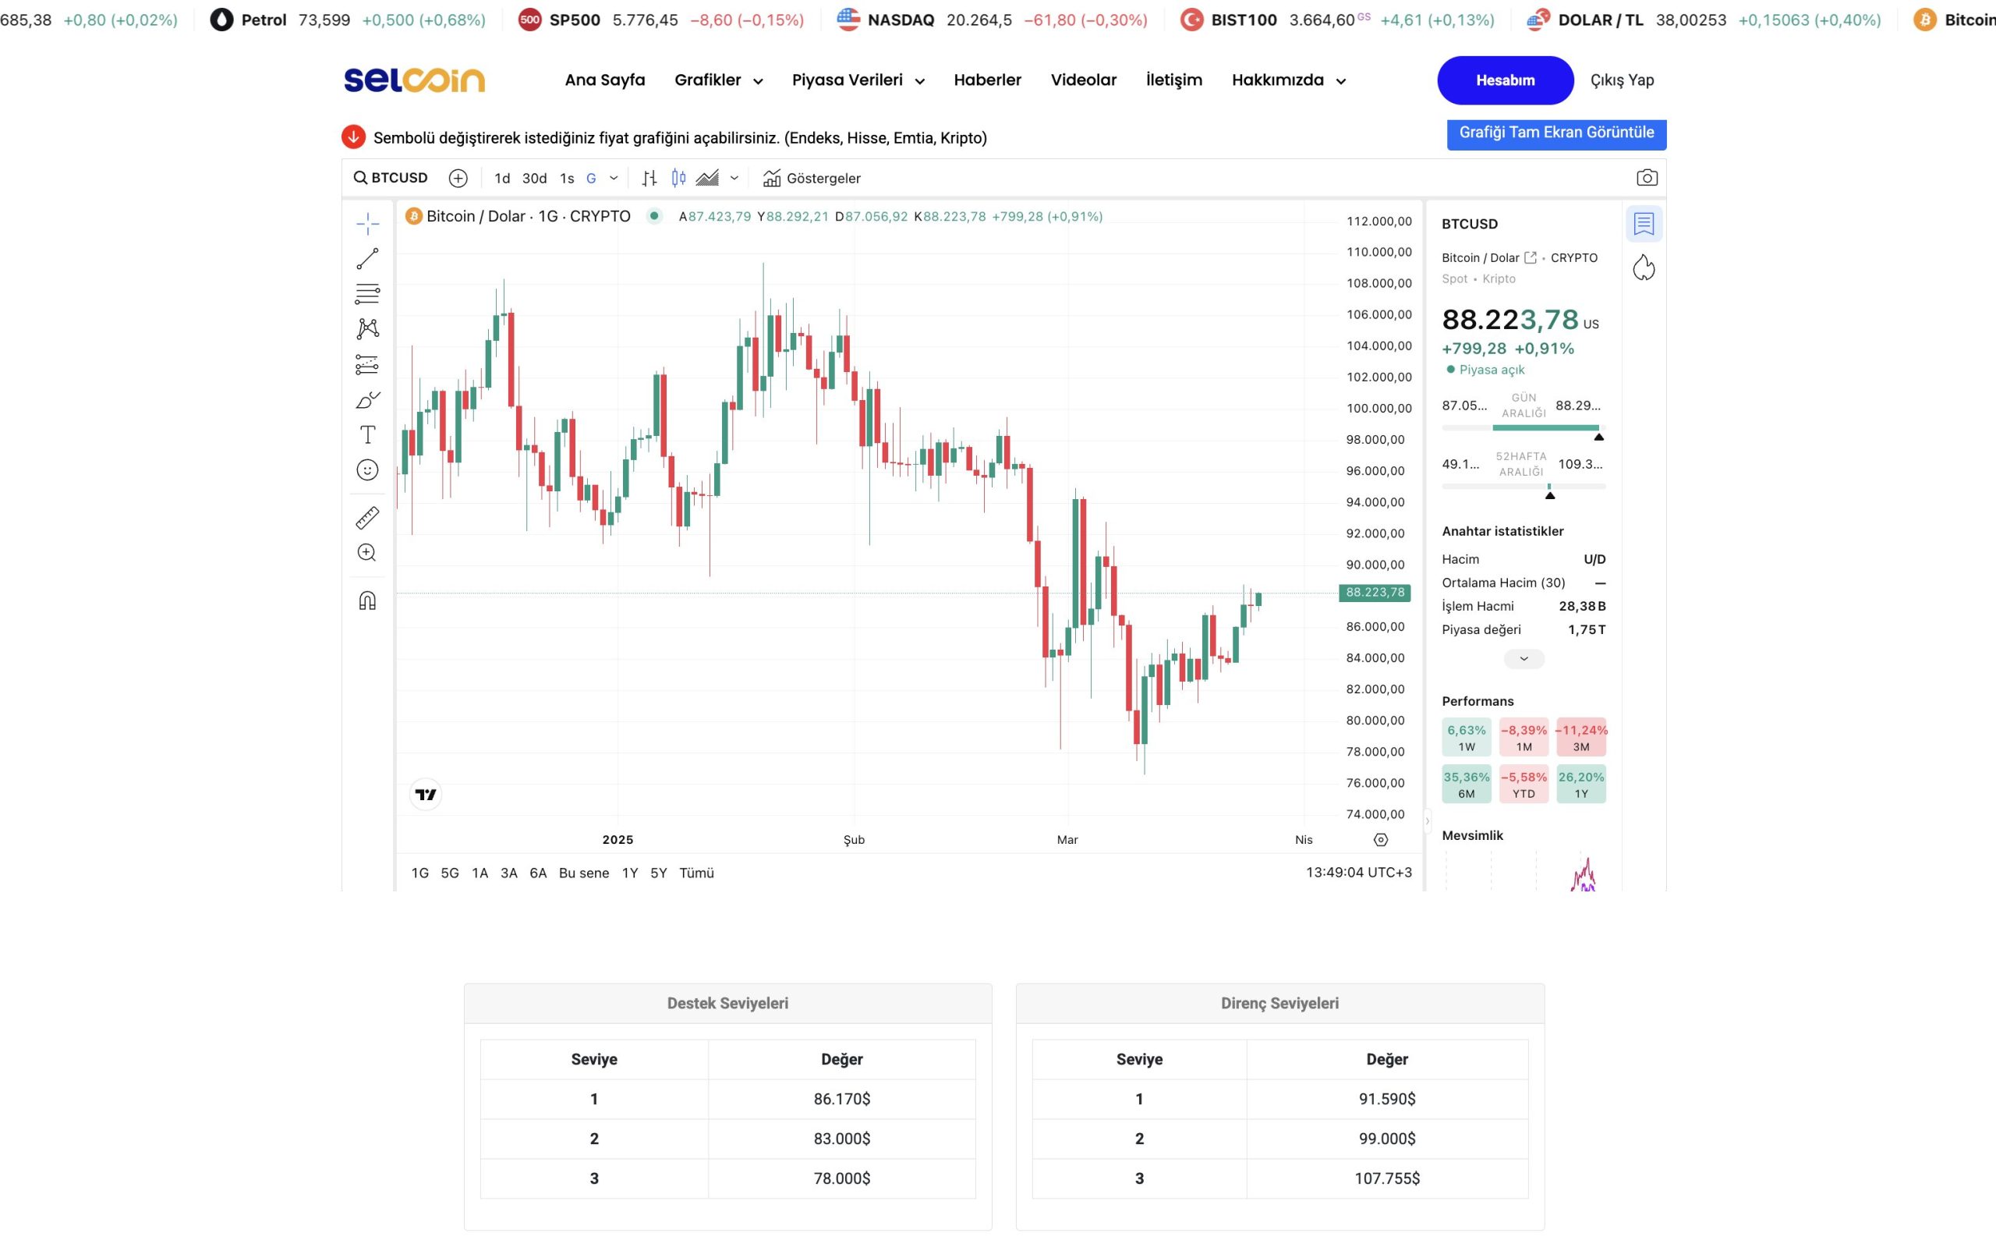Click the 3M performance tile
Viewport: 1996px width, 1240px height.
(x=1580, y=737)
